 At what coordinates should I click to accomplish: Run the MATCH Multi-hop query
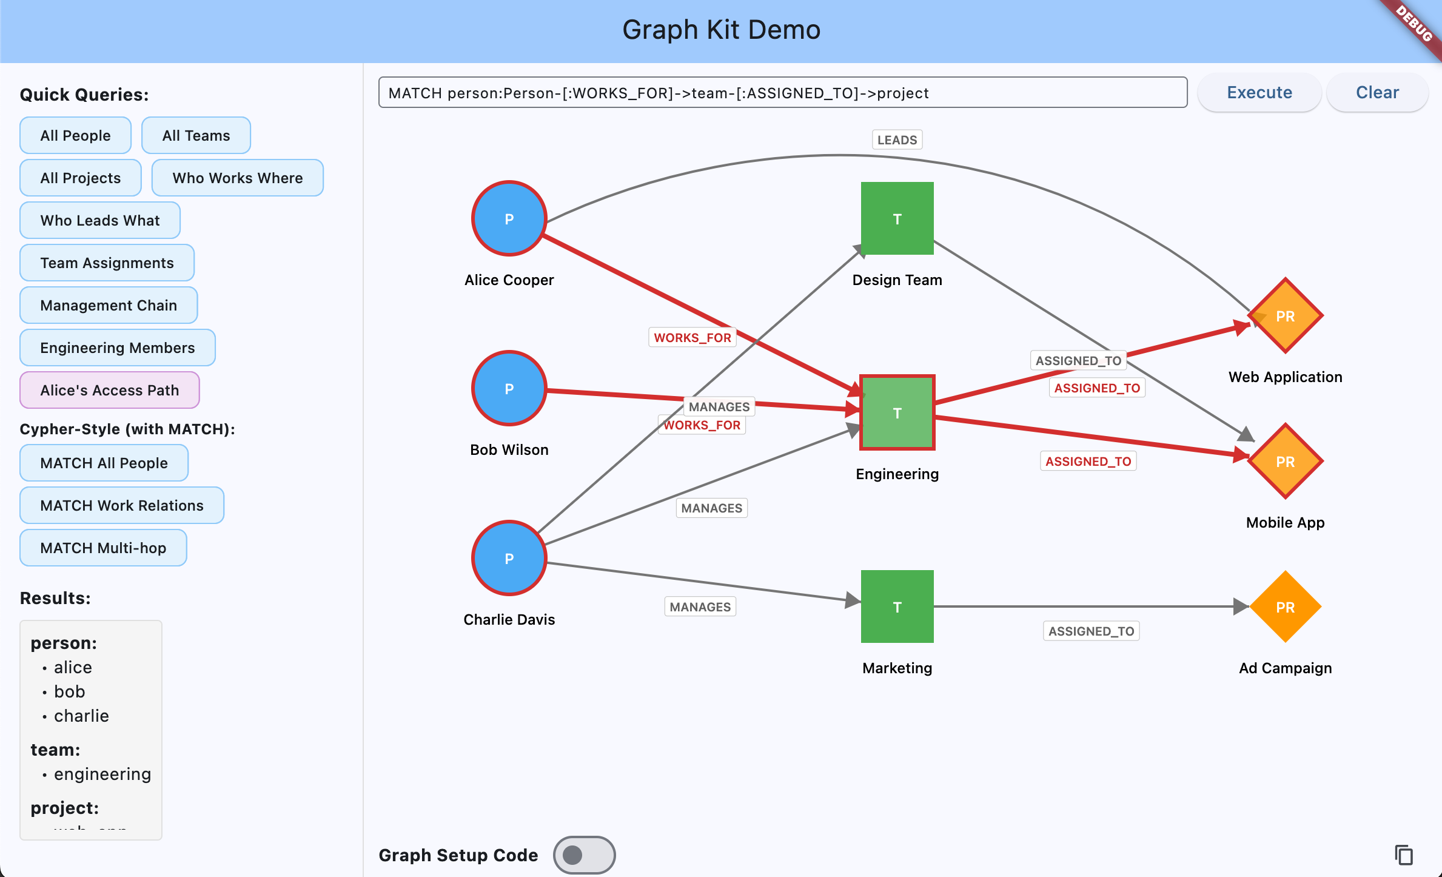[102, 548]
